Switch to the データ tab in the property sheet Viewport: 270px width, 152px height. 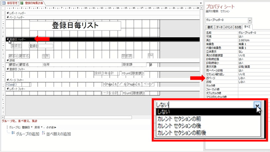219,27
